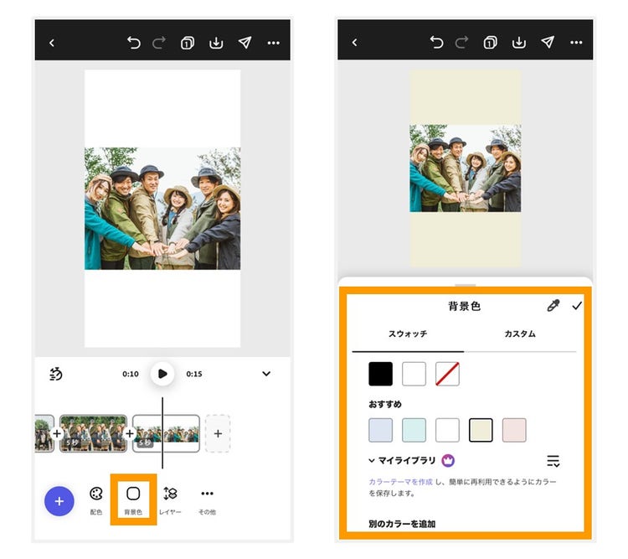Pick the pale pink recommended swatch
This screenshot has width=628, height=559.
(514, 430)
